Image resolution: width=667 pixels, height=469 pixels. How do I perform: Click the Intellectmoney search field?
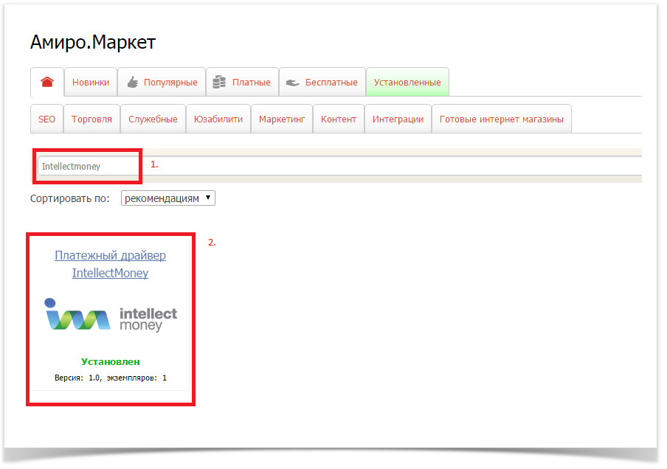point(89,167)
